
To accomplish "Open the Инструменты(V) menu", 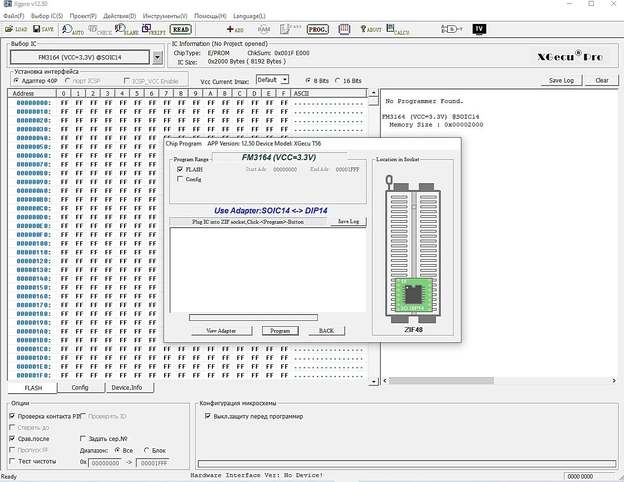I will [x=165, y=16].
